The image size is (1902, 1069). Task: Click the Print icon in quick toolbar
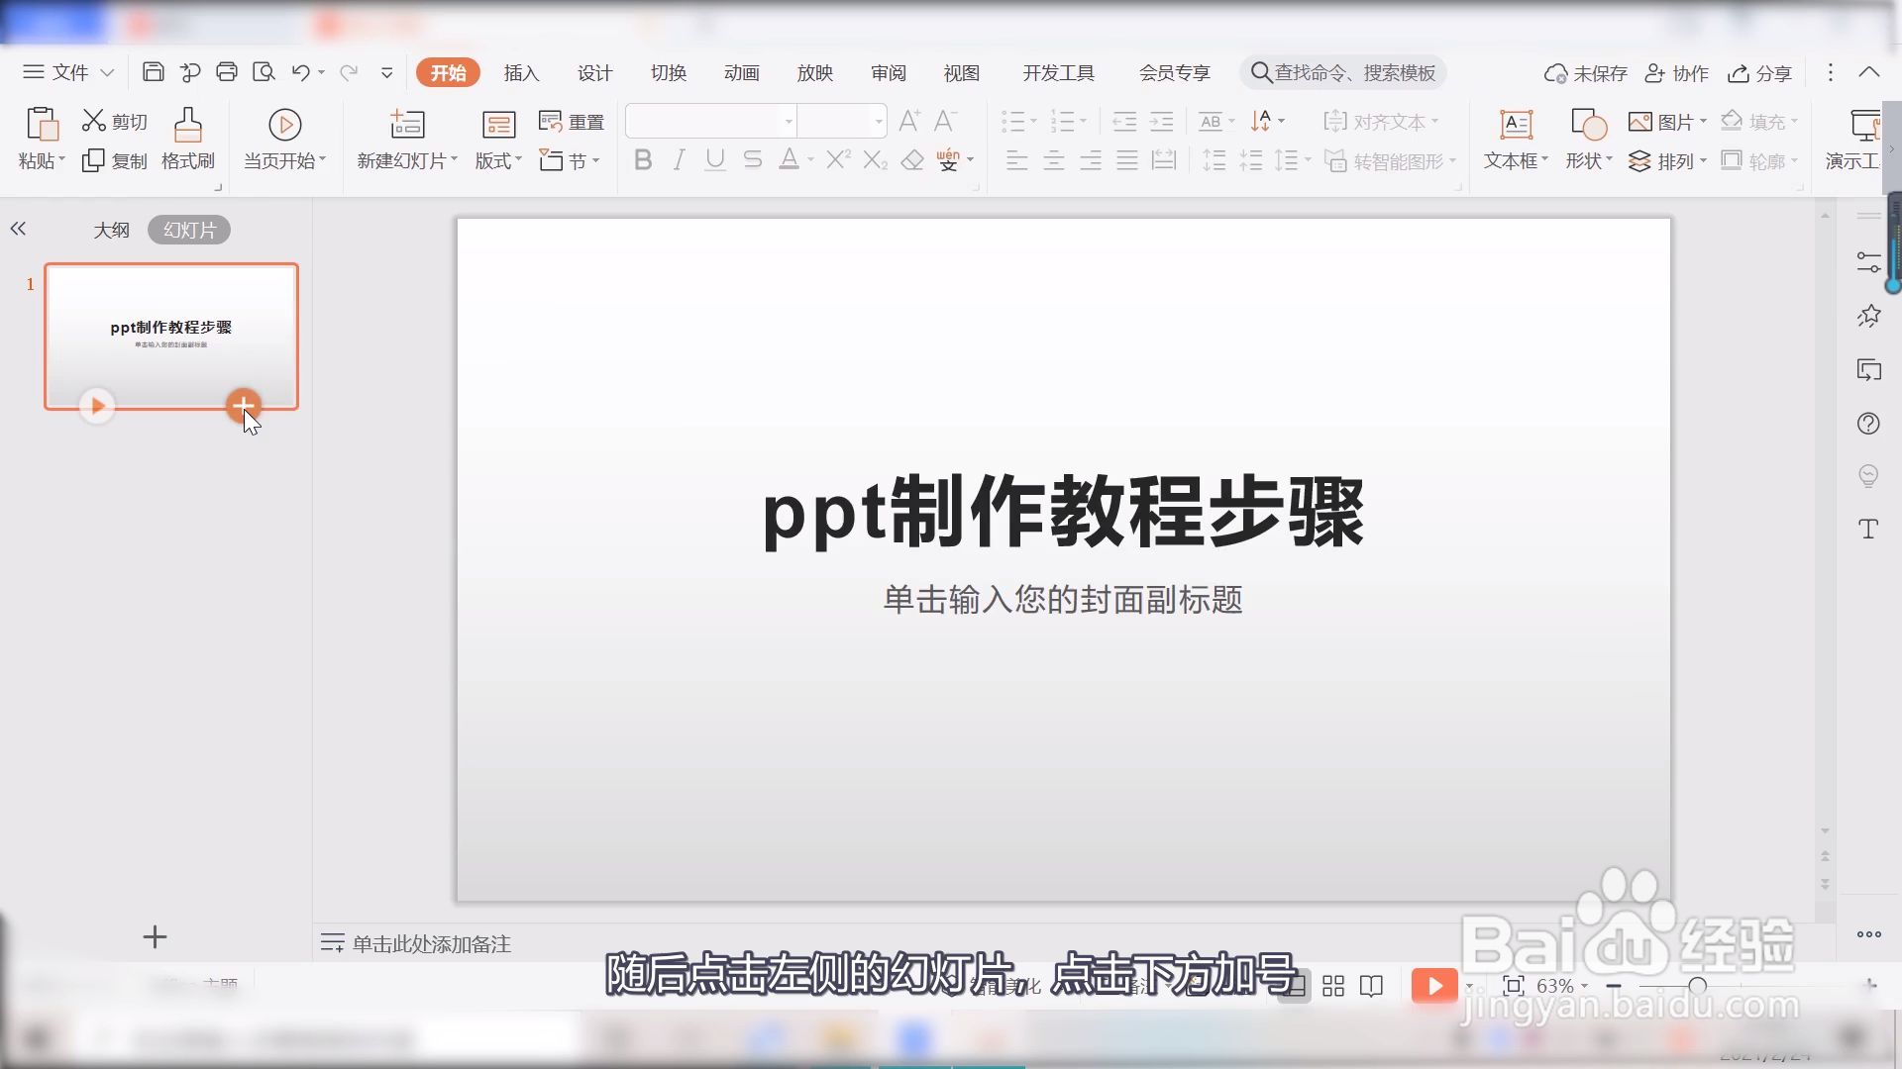pos(227,72)
